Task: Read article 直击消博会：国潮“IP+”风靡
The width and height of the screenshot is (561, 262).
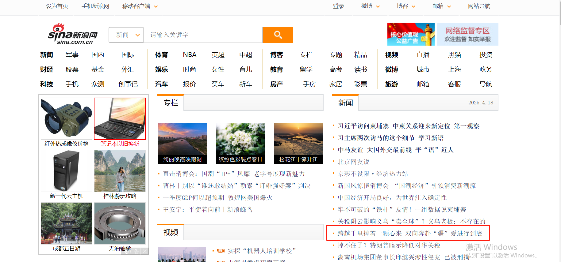Action: tap(234, 174)
